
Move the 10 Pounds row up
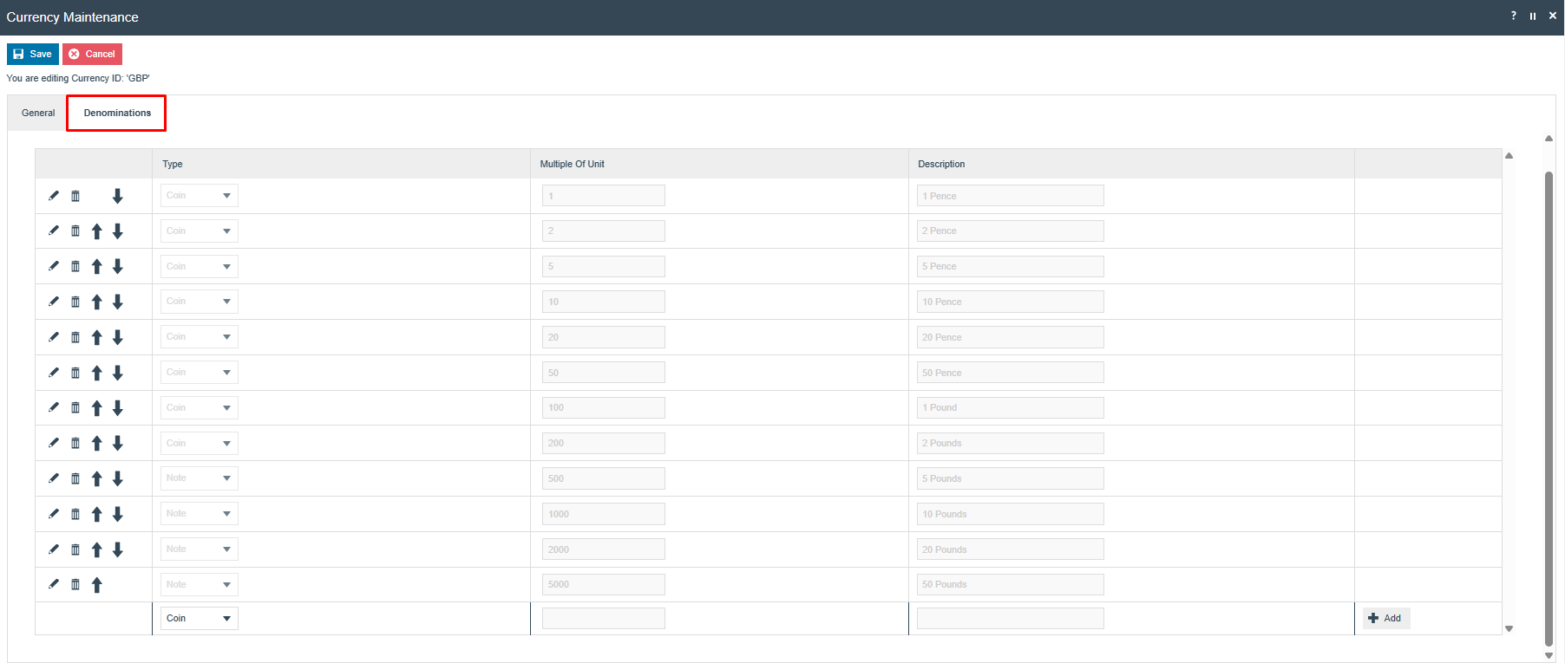point(97,515)
